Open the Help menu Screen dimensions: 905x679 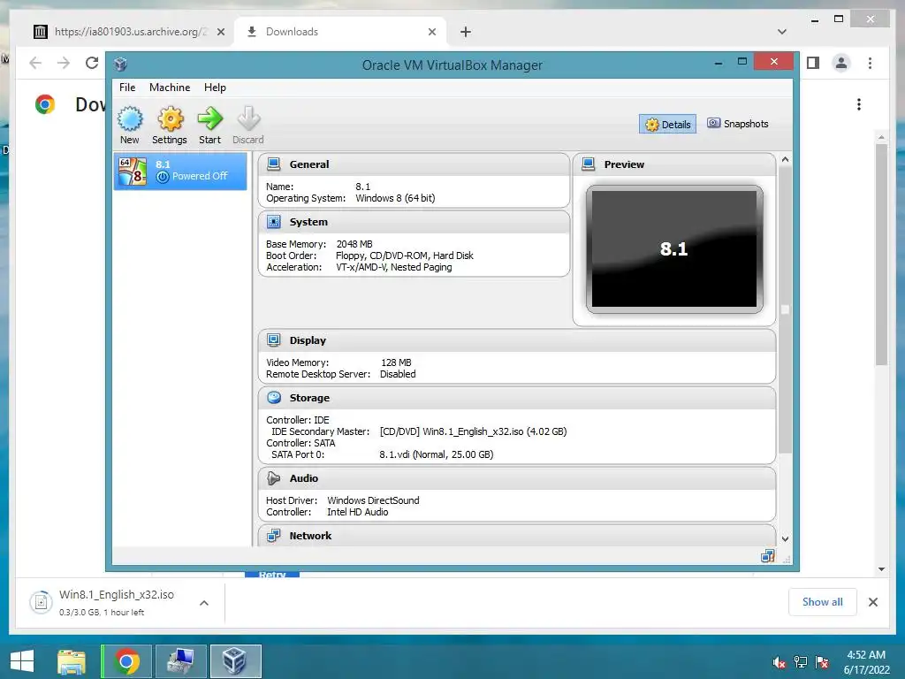[x=215, y=88]
